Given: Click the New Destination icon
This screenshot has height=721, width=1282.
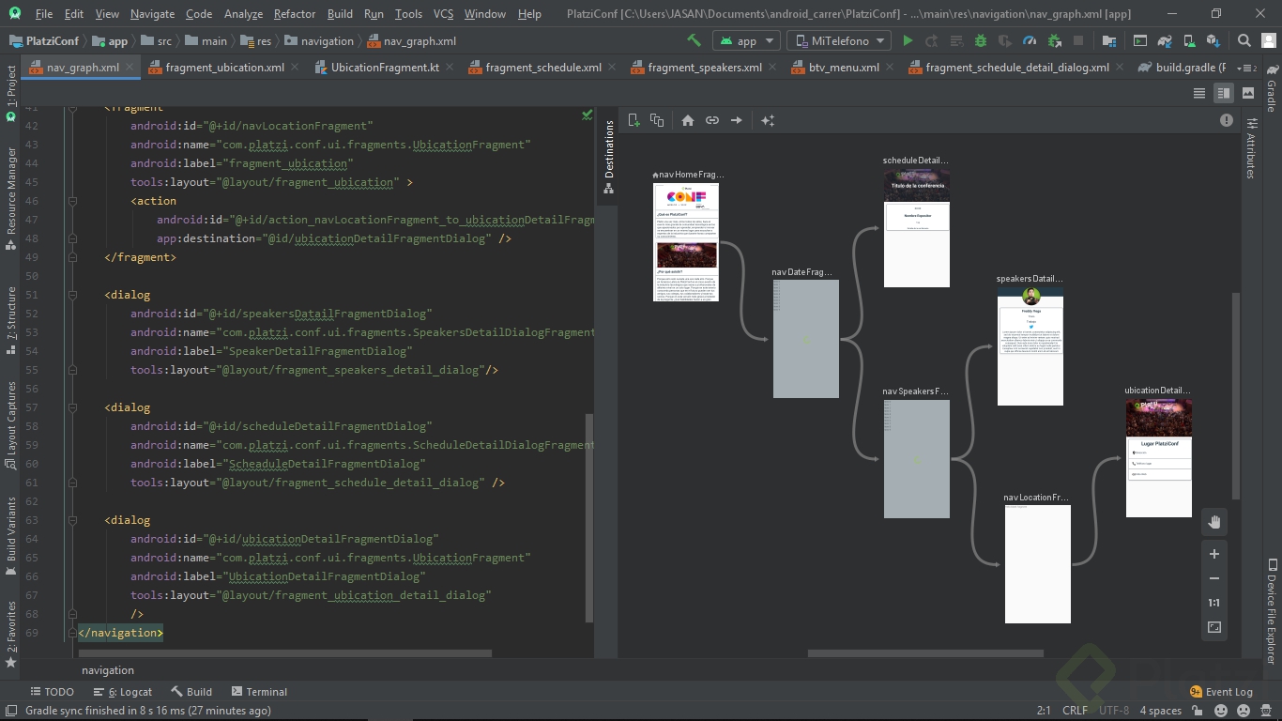Looking at the screenshot, I should (x=633, y=120).
